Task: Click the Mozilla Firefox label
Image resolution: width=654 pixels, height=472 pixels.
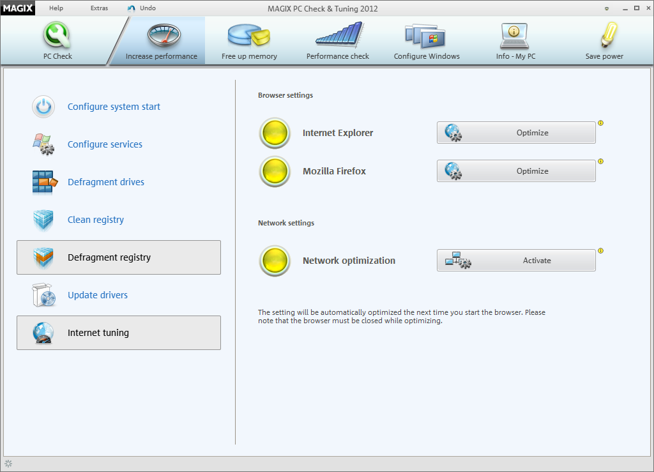Action: [x=334, y=171]
